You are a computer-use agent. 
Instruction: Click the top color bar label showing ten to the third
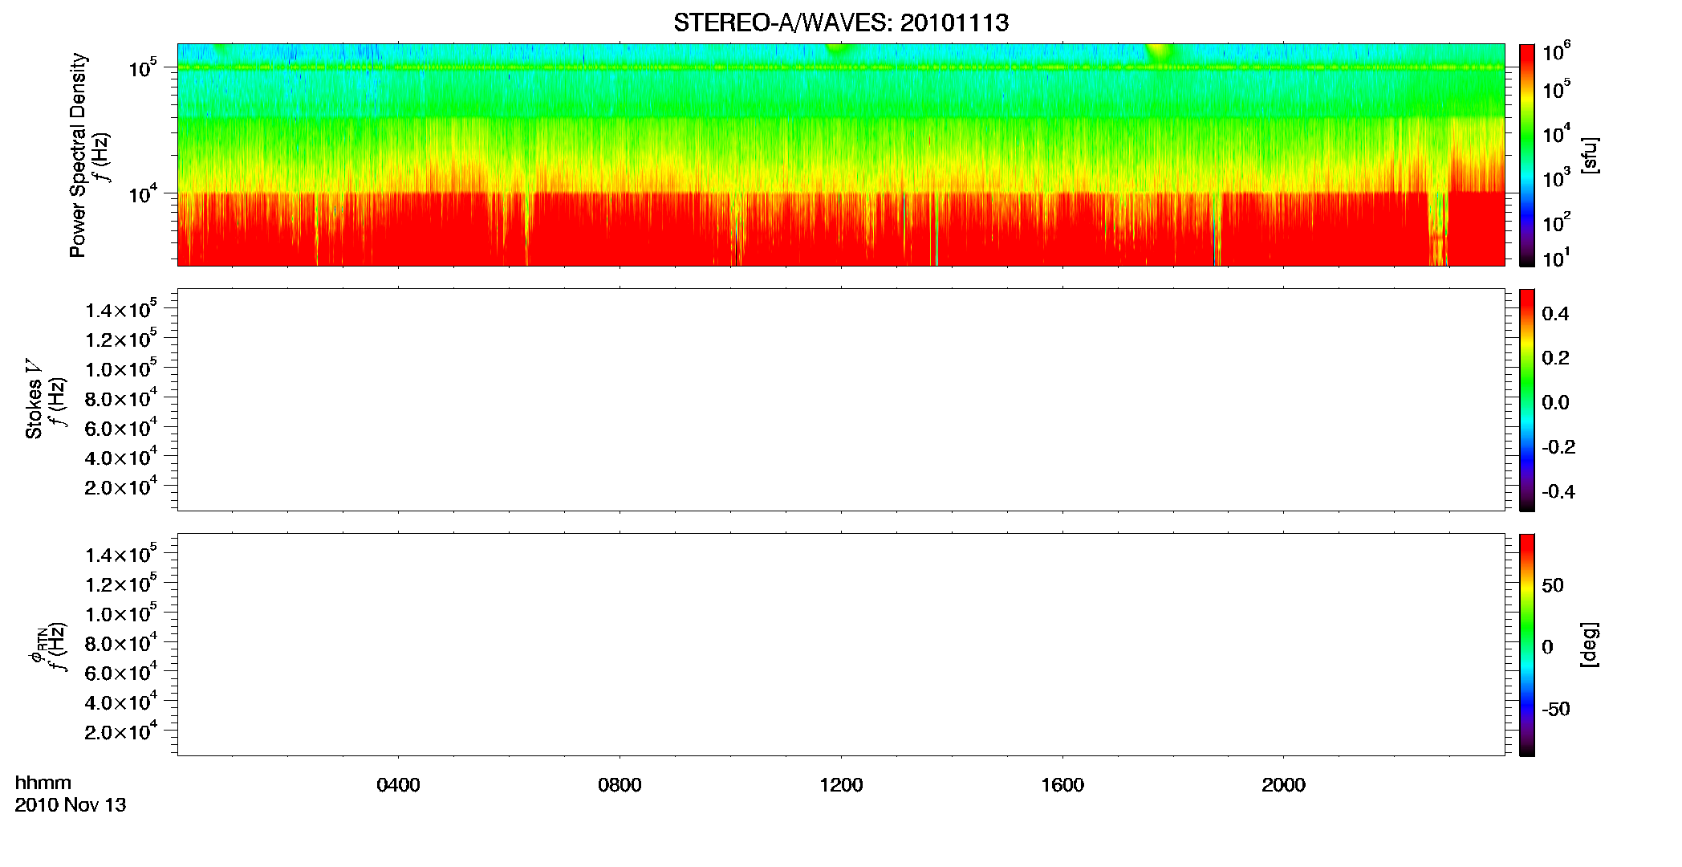click(1557, 178)
